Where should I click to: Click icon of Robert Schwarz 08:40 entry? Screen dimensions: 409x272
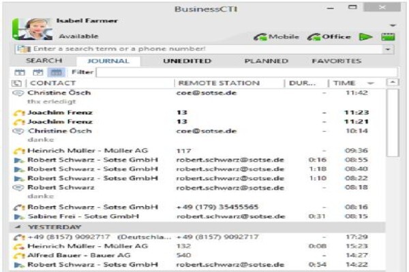[x=19, y=169]
